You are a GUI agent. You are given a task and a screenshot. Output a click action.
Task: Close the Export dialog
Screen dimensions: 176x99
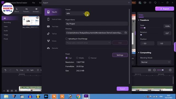pos(129,2)
